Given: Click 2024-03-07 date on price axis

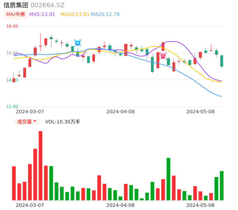Looking at the screenshot, I should [x=30, y=112].
